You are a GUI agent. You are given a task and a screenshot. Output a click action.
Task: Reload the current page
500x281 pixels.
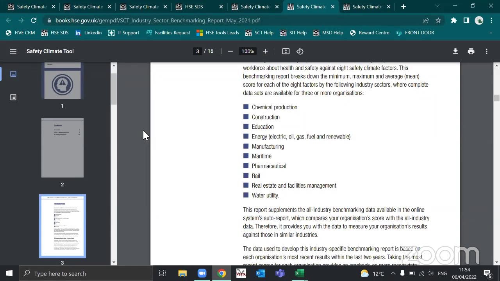tap(34, 20)
